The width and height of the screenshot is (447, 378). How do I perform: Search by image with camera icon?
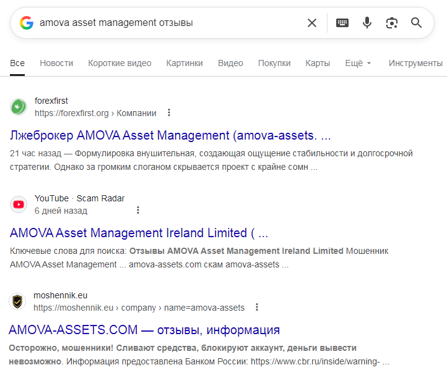pyautogui.click(x=391, y=23)
